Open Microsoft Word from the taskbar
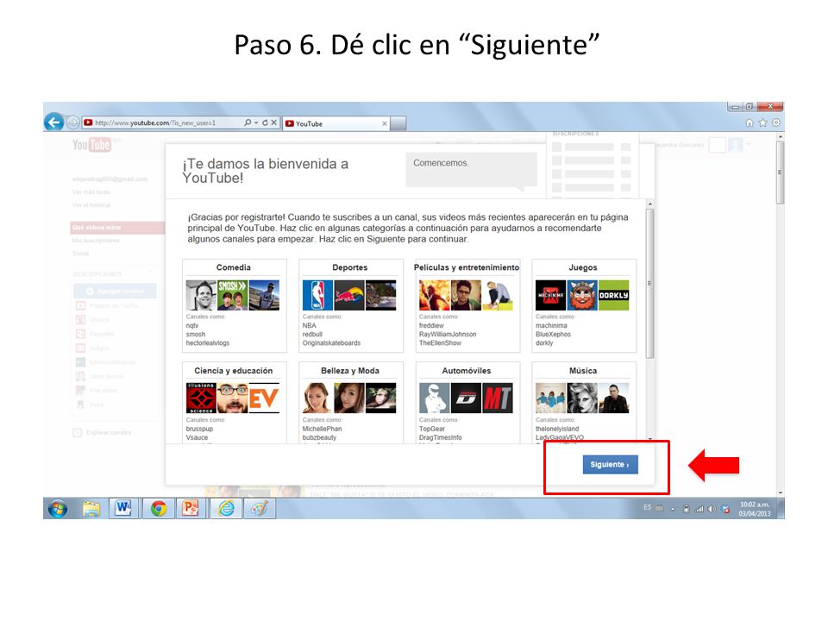The width and height of the screenshot is (828, 621). point(123,509)
